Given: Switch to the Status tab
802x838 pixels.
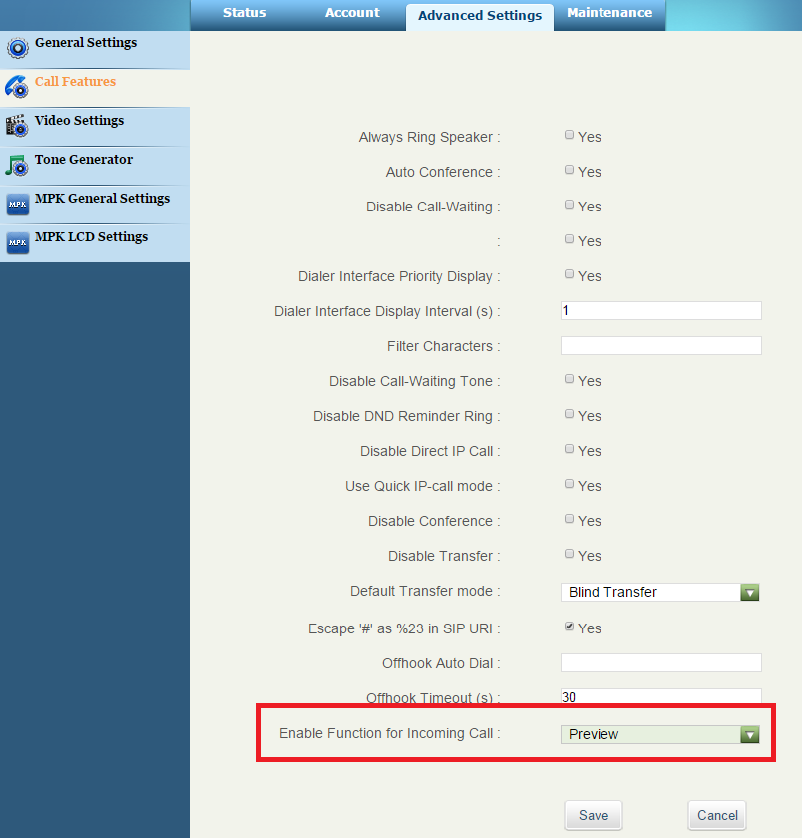Looking at the screenshot, I should click(244, 13).
